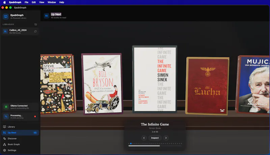Select the Mujica biography book cover
The width and height of the screenshot is (270, 155).
click(252, 84)
